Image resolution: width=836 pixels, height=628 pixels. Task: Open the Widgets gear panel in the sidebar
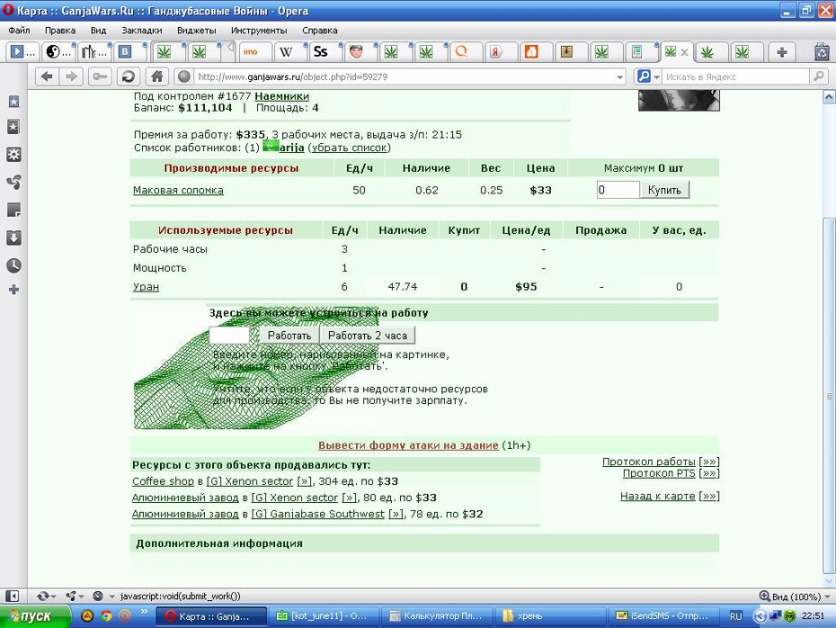13,155
